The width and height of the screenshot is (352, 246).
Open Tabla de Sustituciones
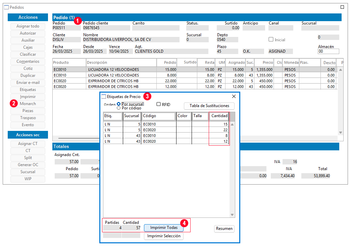pos(209,106)
